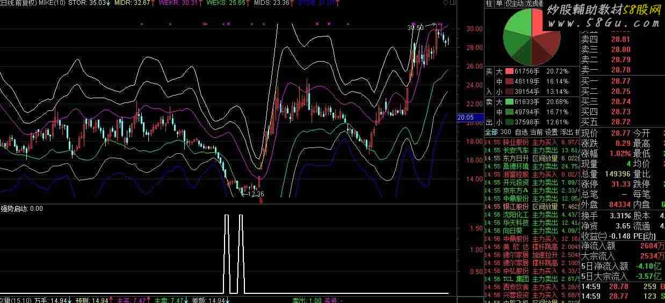Viewport: 665px width, 303px height.
Task: Click the 大宗流入 value 2534万
Action: point(652,256)
